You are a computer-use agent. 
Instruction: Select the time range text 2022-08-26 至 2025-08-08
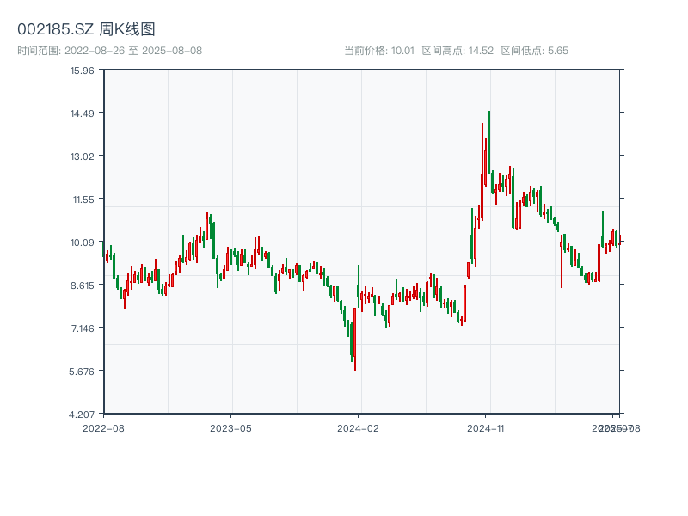133,51
